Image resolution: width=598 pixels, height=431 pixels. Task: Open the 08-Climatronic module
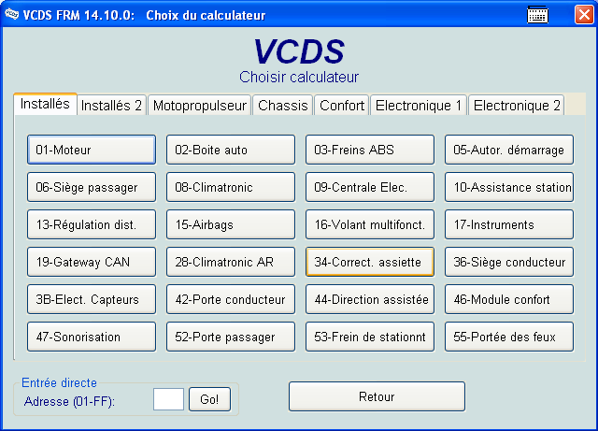(x=231, y=187)
